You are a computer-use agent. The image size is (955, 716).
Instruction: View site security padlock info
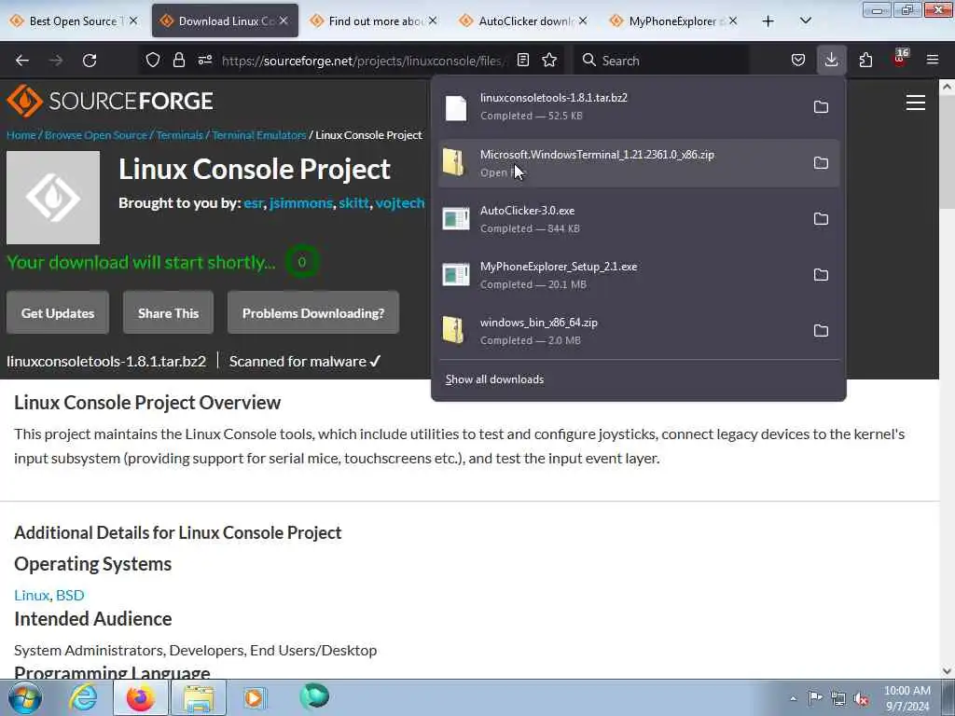pos(178,60)
